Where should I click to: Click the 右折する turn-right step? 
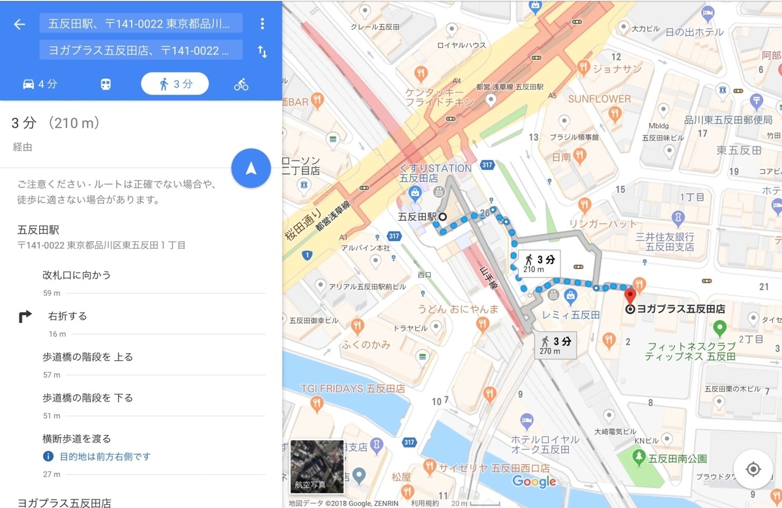tap(68, 316)
